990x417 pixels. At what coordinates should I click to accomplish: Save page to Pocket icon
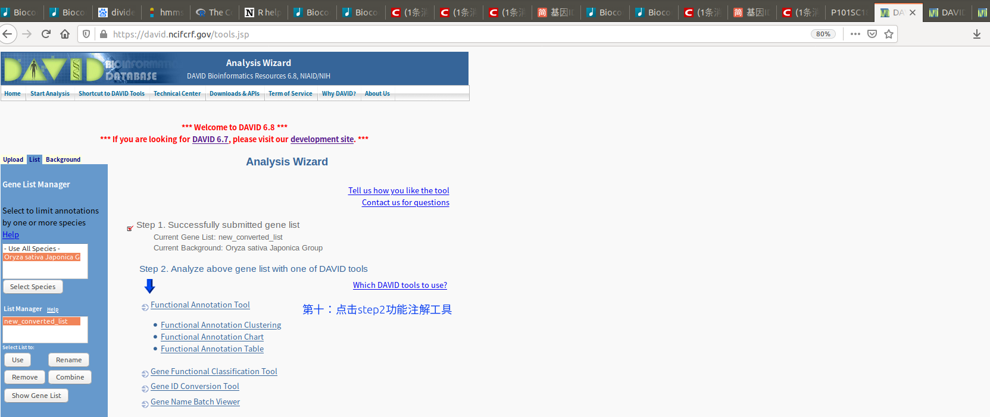point(872,34)
